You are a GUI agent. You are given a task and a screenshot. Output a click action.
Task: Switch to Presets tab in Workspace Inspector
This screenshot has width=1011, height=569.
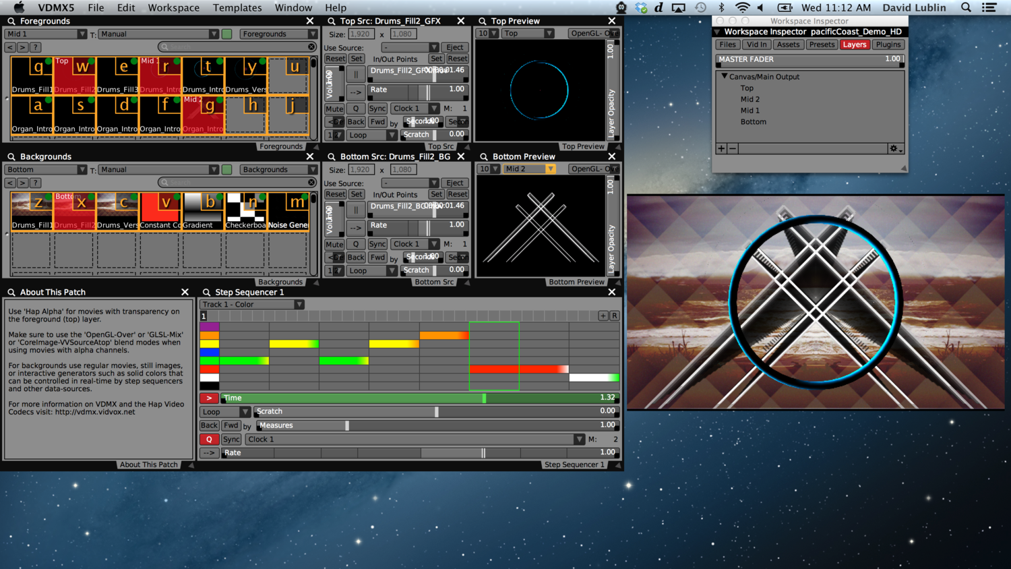822,45
